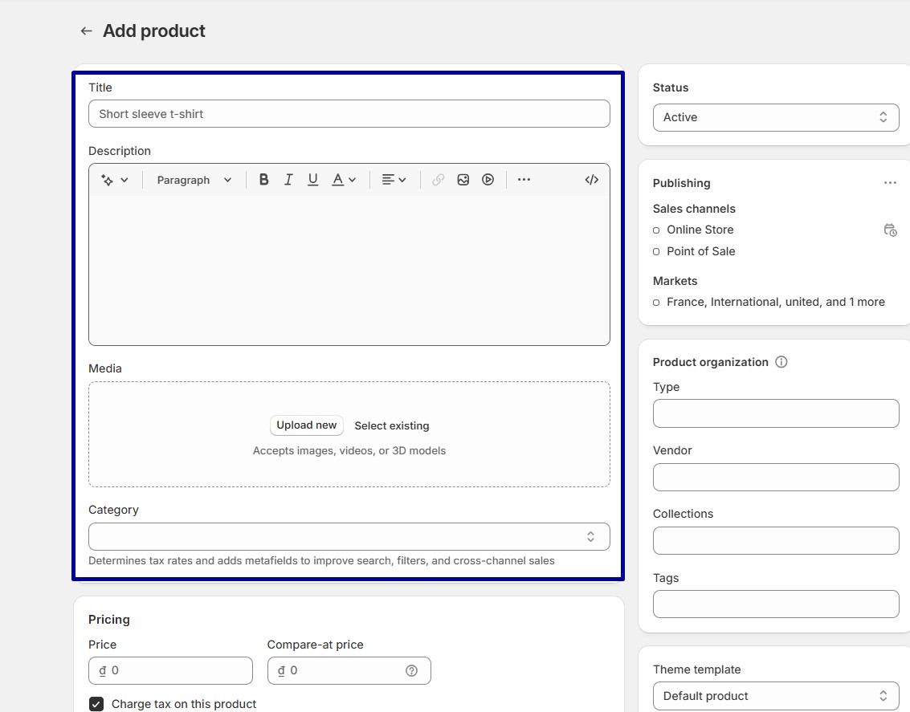Image resolution: width=910 pixels, height=712 pixels.
Task: Uncheck Charge tax on this product
Action: [96, 704]
